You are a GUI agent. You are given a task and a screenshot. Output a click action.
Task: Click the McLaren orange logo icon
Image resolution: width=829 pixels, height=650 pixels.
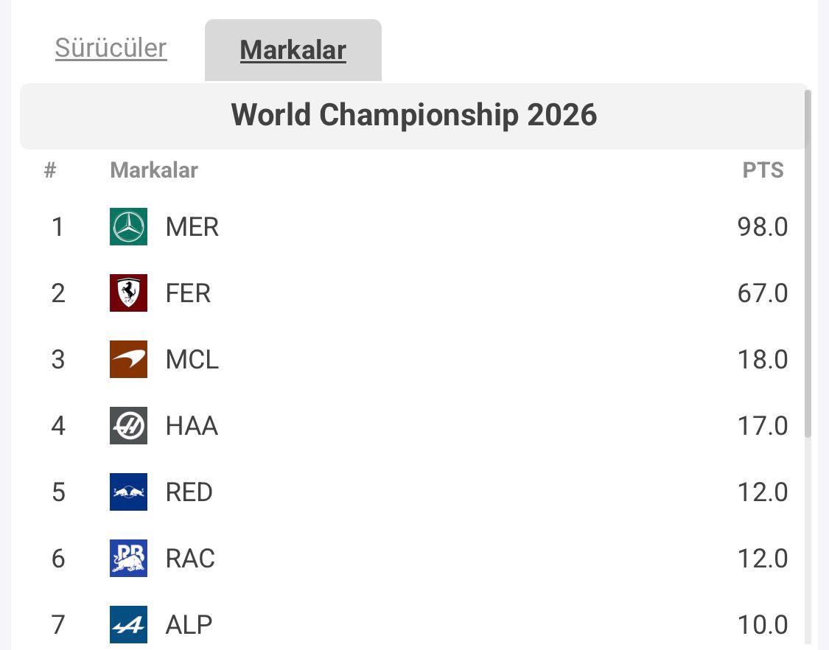[x=128, y=359]
